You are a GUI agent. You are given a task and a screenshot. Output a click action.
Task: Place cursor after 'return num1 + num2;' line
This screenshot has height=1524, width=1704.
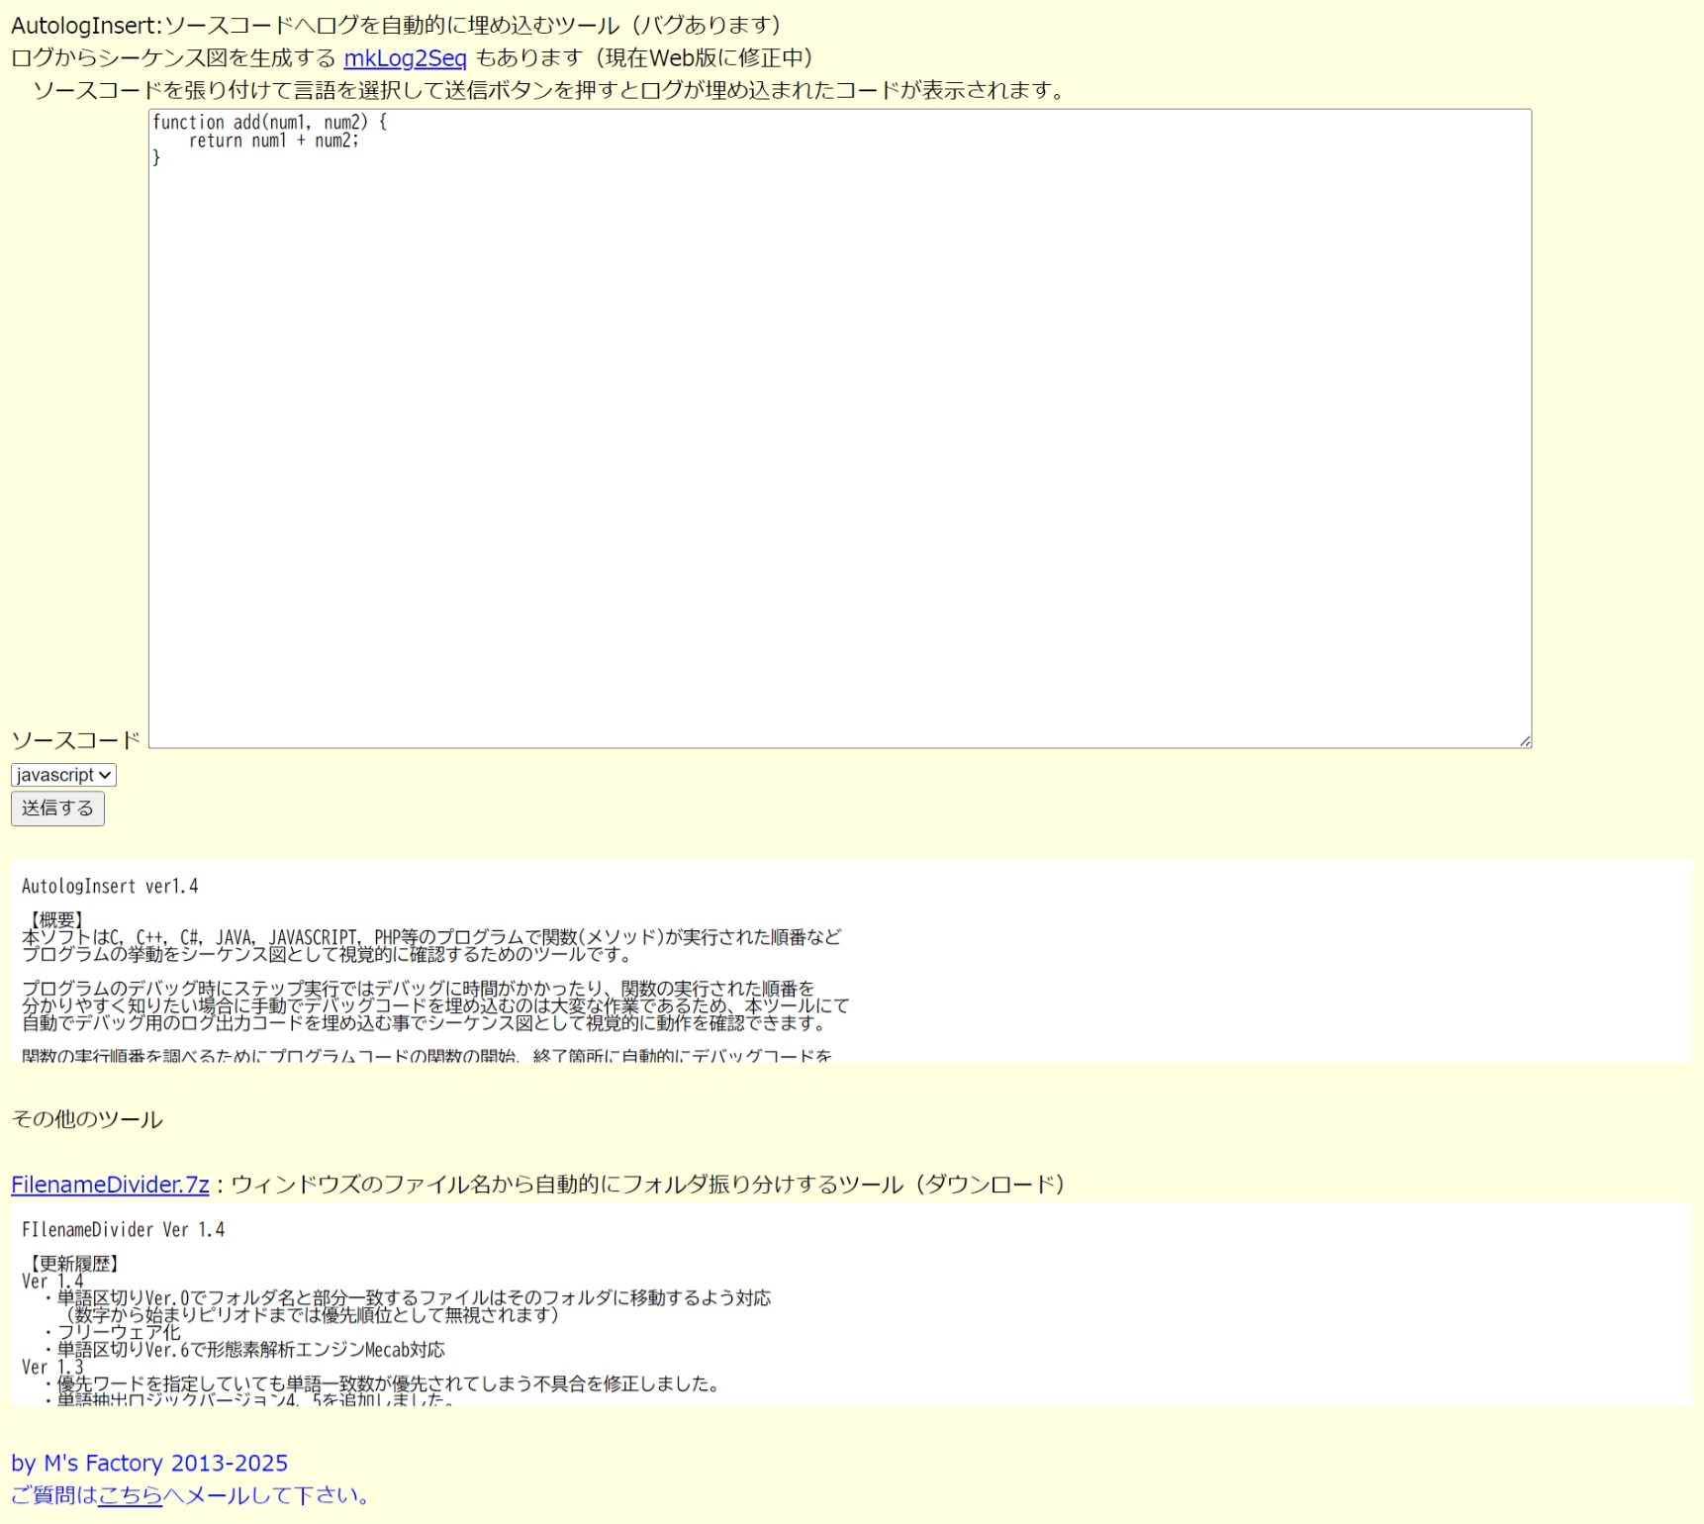pos(362,140)
